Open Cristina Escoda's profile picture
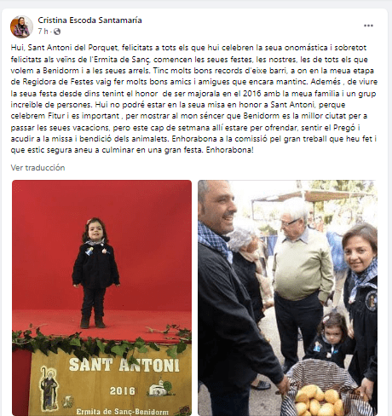 click(21, 26)
